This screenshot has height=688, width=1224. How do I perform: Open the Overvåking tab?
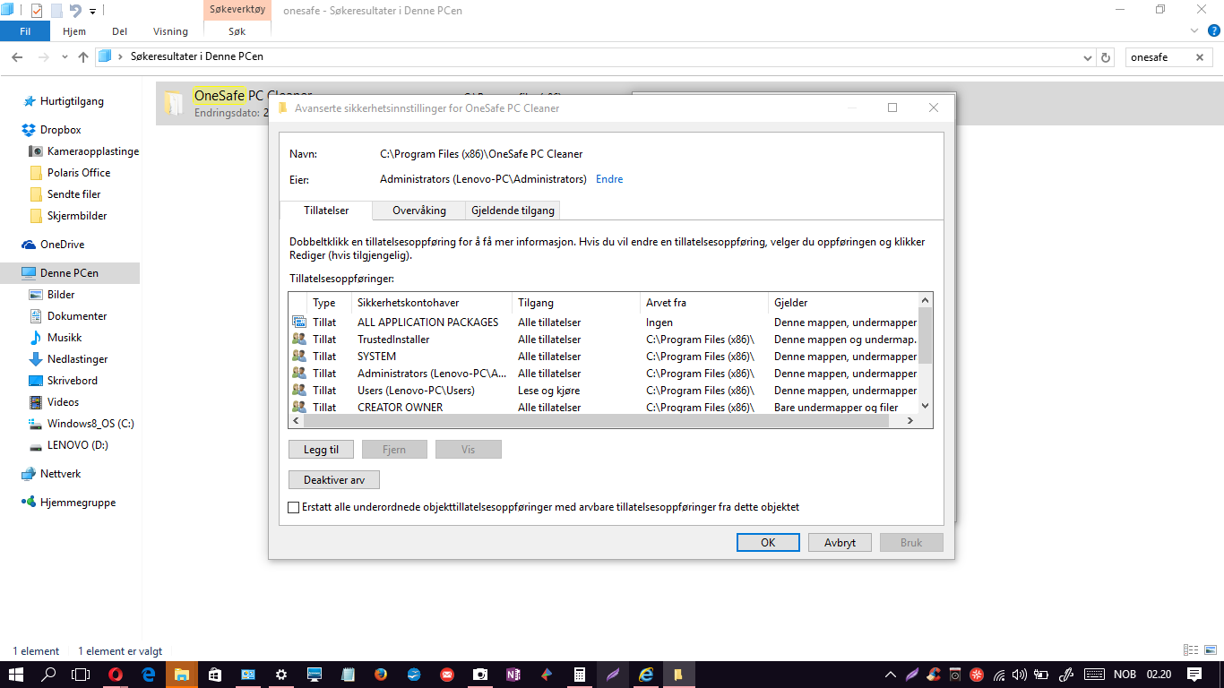tap(419, 211)
